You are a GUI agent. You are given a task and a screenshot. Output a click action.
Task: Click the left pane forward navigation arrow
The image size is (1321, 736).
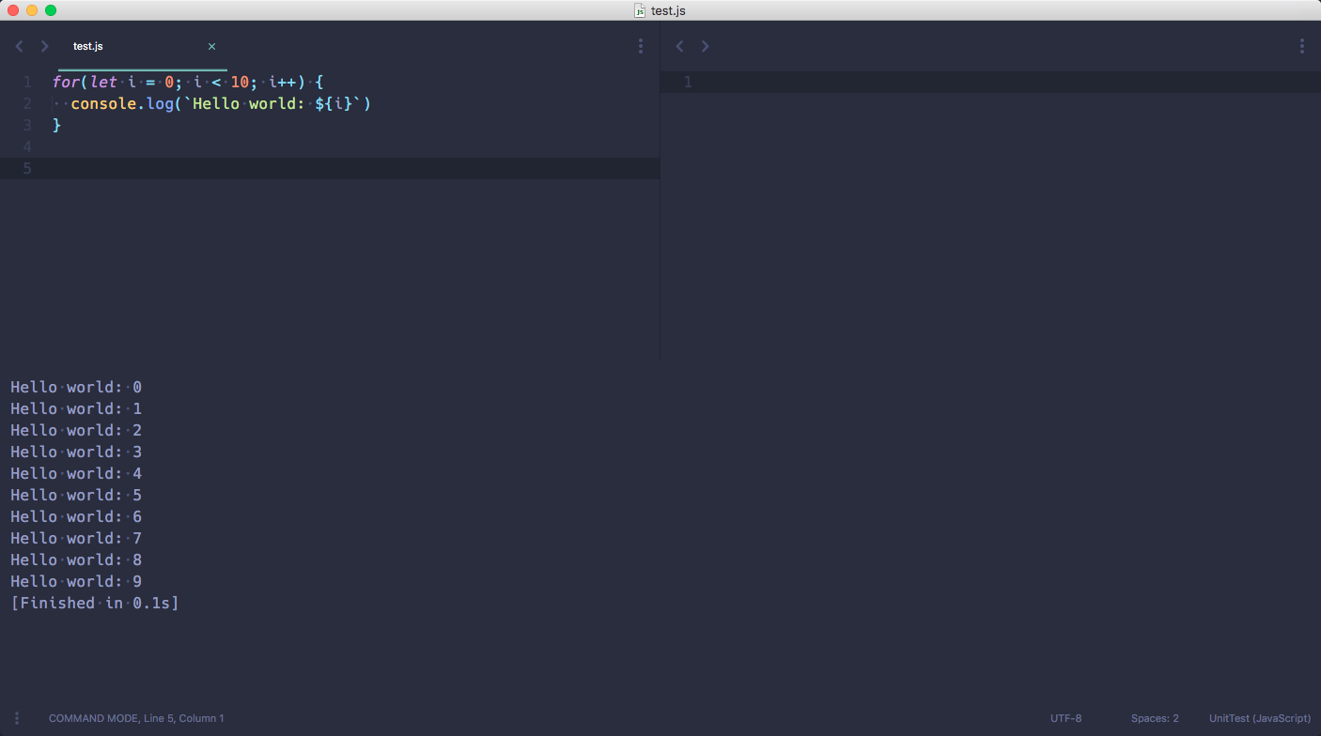pos(44,46)
